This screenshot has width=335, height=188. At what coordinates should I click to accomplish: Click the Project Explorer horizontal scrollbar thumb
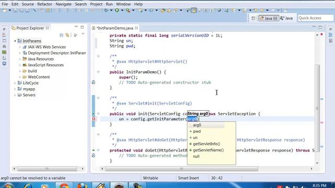(47, 169)
